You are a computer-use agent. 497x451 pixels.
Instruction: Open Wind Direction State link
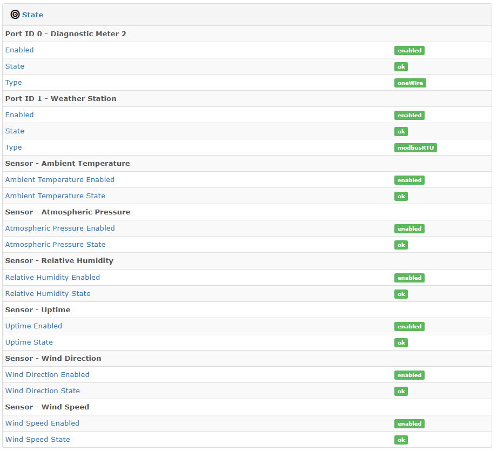pyautogui.click(x=43, y=391)
